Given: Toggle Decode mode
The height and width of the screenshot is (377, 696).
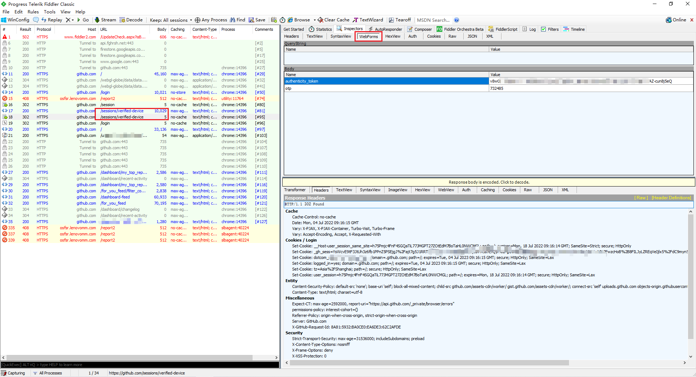Looking at the screenshot, I should [x=131, y=20].
